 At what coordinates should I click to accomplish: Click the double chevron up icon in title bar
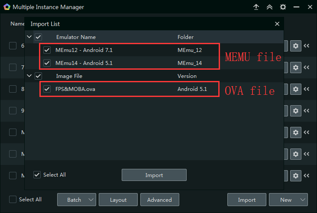click(x=269, y=7)
